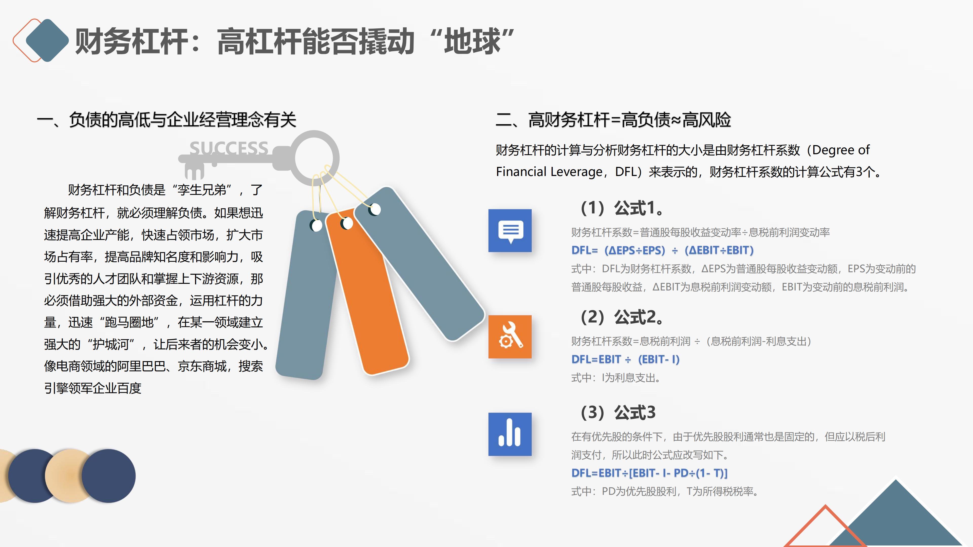Click the blue chat message icon
This screenshot has width=973, height=547.
[510, 230]
